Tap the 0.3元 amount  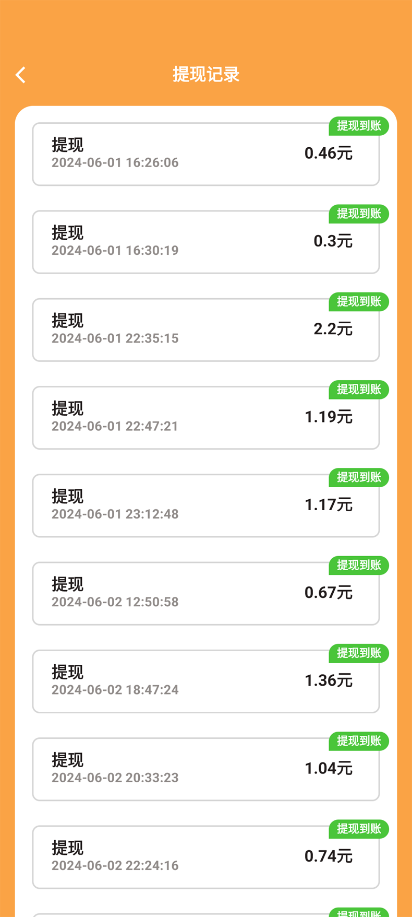[333, 241]
